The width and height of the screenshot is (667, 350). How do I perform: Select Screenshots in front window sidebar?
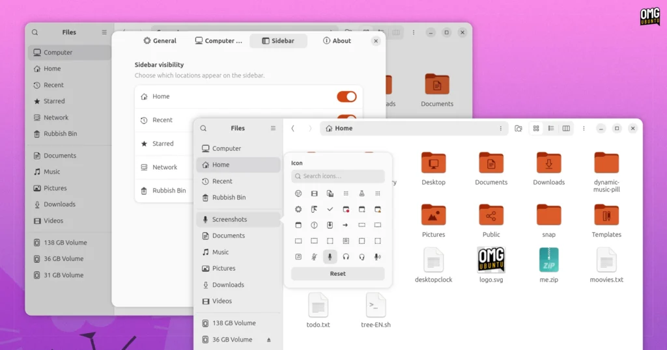click(x=238, y=220)
